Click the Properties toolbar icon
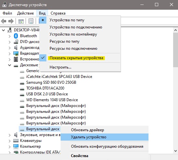The image size is (178, 160). (31, 21)
